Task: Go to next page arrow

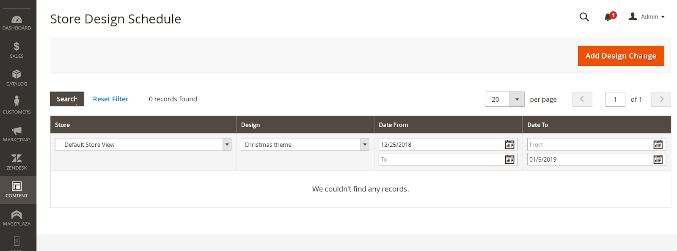Action: coord(661,99)
